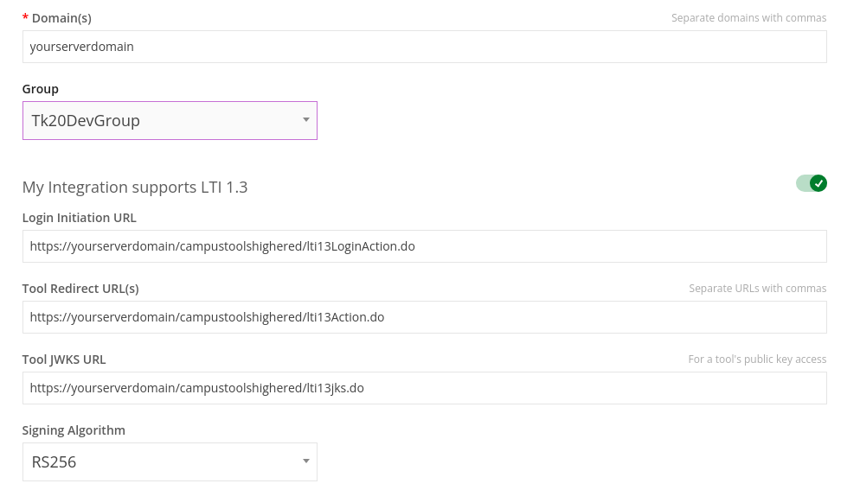Click 'My Integration supports LTI 1.3' heading
This screenshot has height=490, width=860.
[135, 187]
